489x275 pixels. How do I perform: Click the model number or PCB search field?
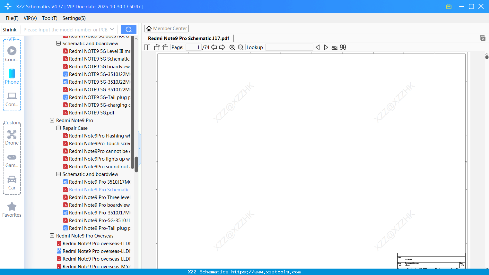(x=65, y=29)
